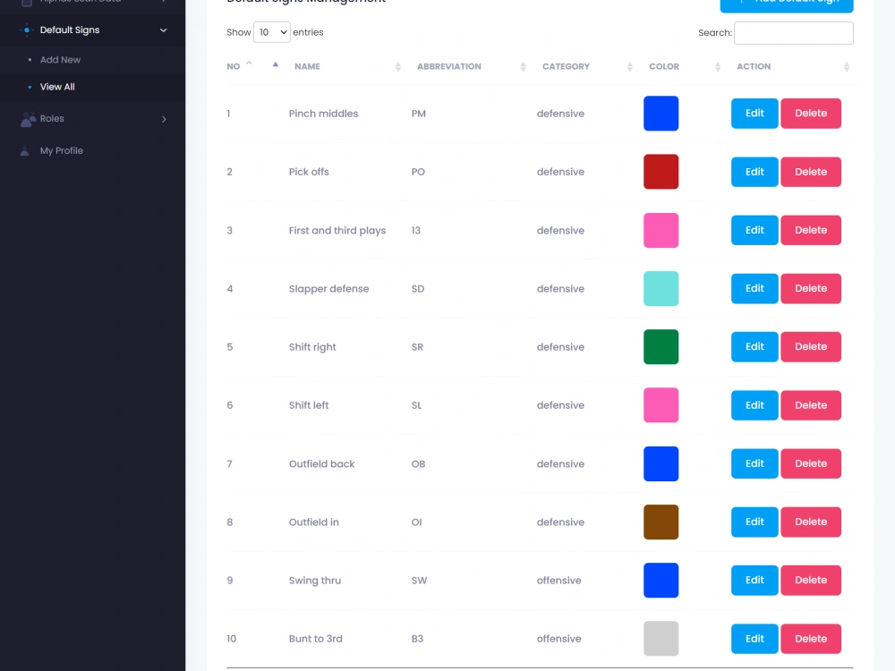Delete the Outfield in sign
This screenshot has height=671, width=895.
point(811,522)
